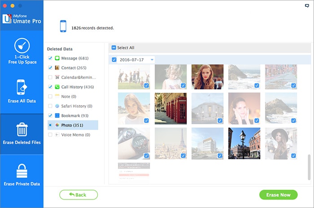This screenshot has height=208, width=314.
Task: Open the red-haired woman photo thumbnail
Action: pos(207,77)
